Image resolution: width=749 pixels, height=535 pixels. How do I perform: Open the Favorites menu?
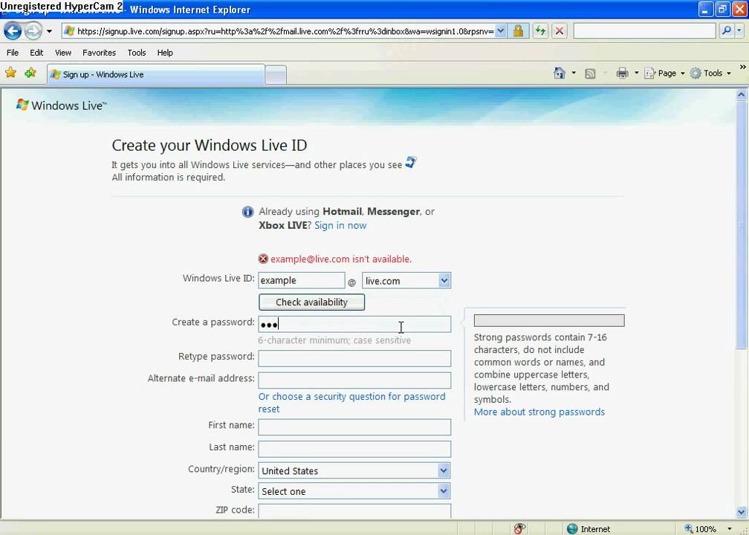tap(99, 52)
